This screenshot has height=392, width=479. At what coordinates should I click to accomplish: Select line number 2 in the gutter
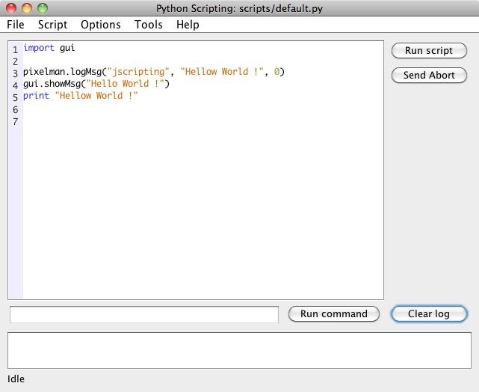[x=16, y=62]
